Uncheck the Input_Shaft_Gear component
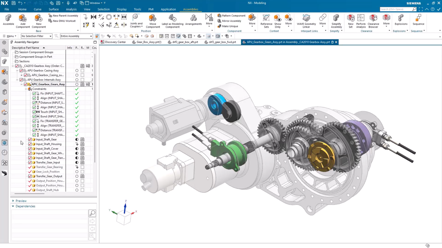Viewport: 442px width, 248px height. coord(30,139)
